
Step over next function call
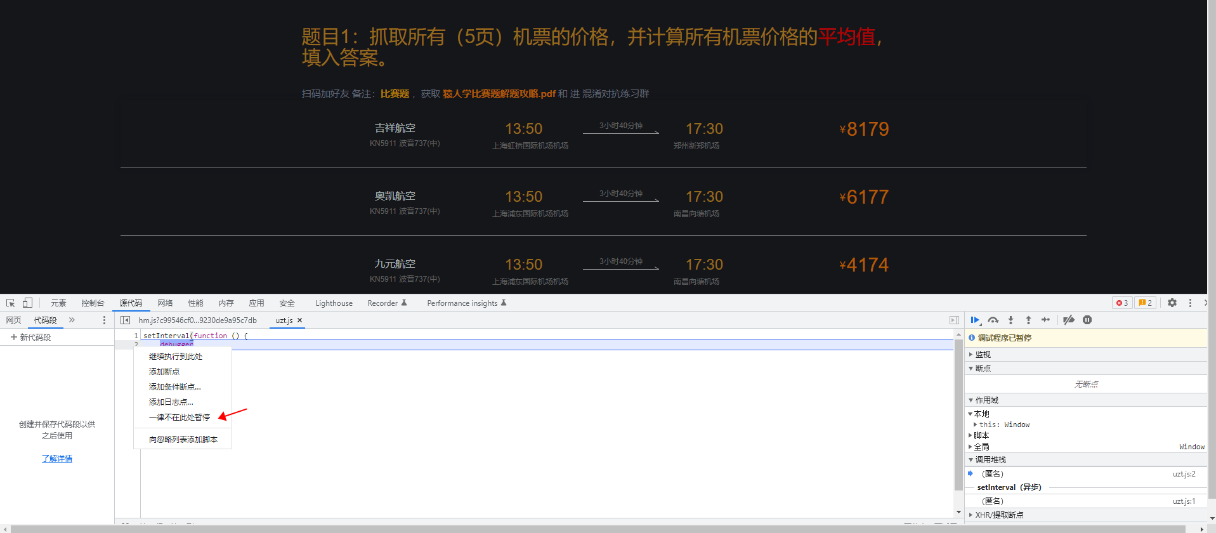point(993,320)
